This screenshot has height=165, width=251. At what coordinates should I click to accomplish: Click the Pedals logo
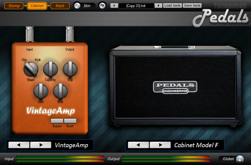pos(221,17)
